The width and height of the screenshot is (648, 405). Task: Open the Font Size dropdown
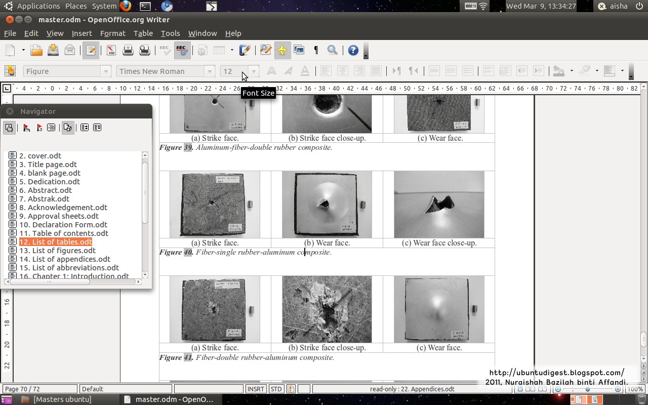coord(254,71)
